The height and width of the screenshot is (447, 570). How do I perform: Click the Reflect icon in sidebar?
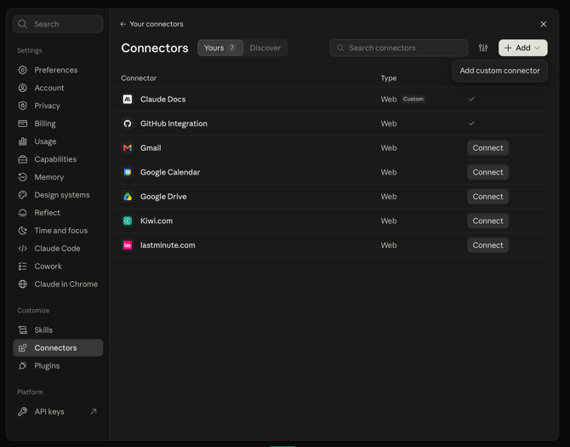click(22, 212)
